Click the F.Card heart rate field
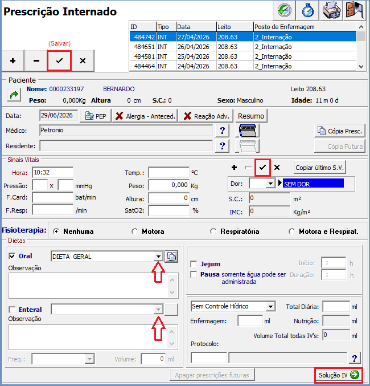 (52, 197)
